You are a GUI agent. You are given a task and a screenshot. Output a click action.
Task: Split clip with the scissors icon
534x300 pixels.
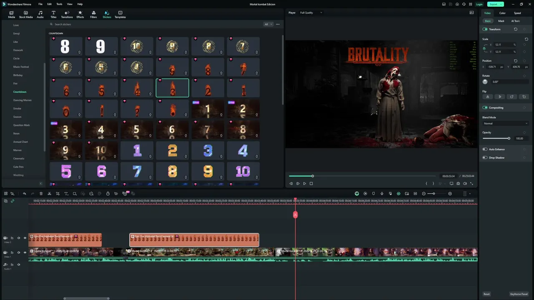[49, 194]
